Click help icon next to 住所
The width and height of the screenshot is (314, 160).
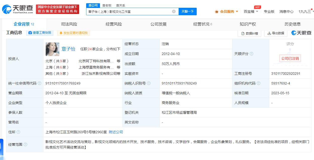[18, 132]
